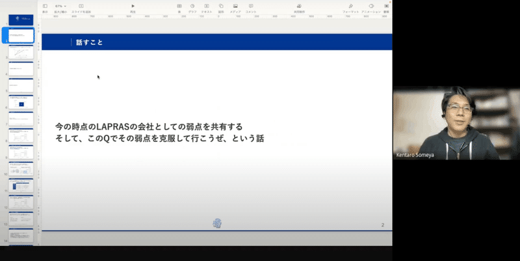Viewport: 520px width, 261px height.
Task: Select slide 12 thumbnail in navigator
Action: [21, 202]
